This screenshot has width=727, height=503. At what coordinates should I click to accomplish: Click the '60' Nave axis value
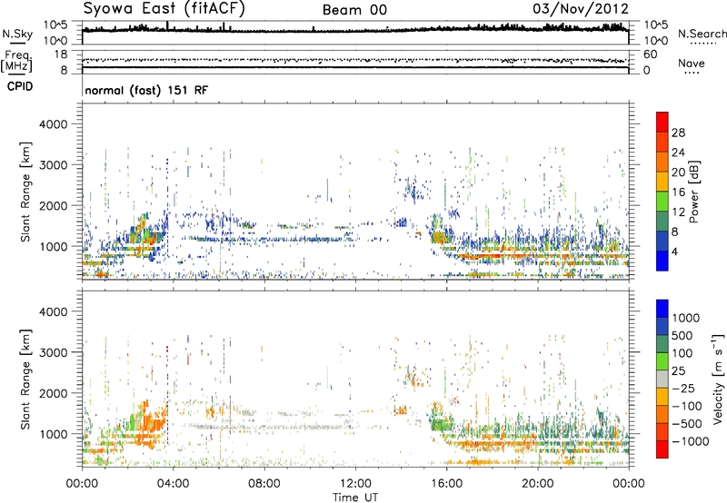[650, 54]
